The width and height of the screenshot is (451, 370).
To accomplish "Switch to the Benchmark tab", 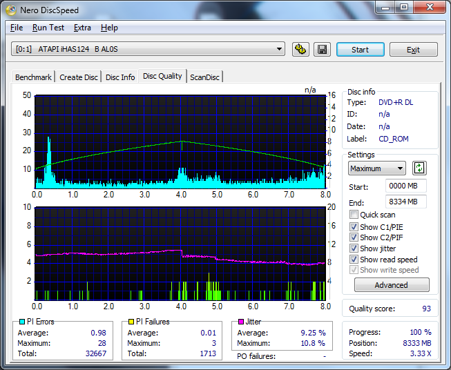I will (x=33, y=77).
